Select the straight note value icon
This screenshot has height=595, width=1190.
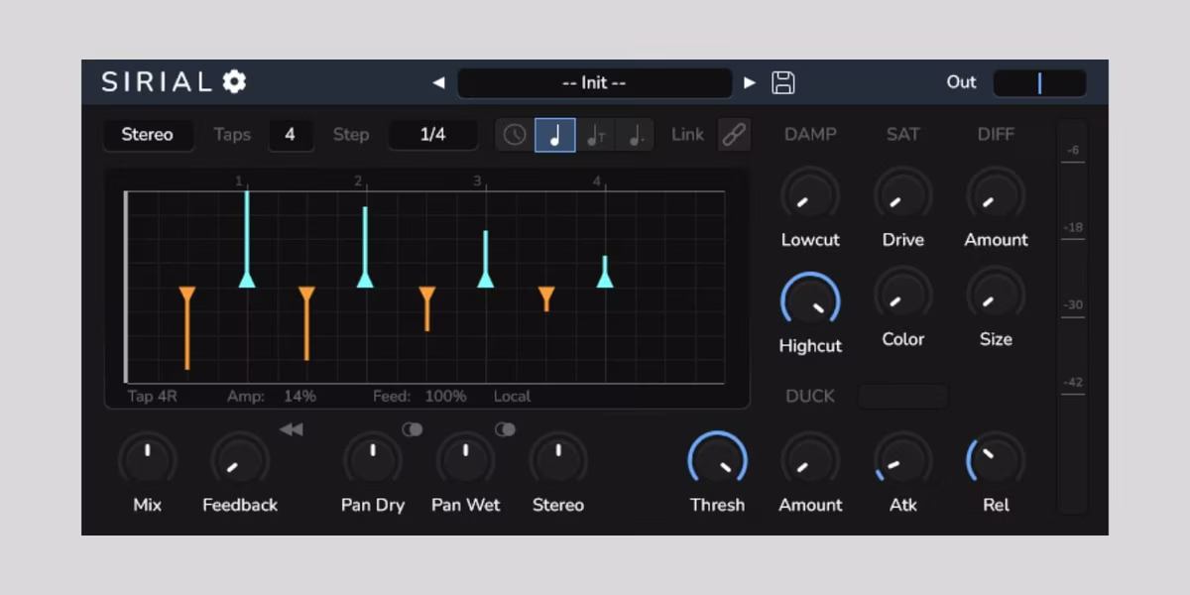(555, 134)
